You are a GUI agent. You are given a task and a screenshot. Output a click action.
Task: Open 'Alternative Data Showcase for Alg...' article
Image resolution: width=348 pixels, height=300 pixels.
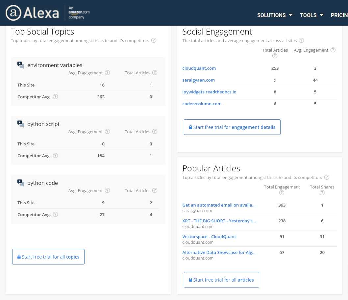coord(219,252)
